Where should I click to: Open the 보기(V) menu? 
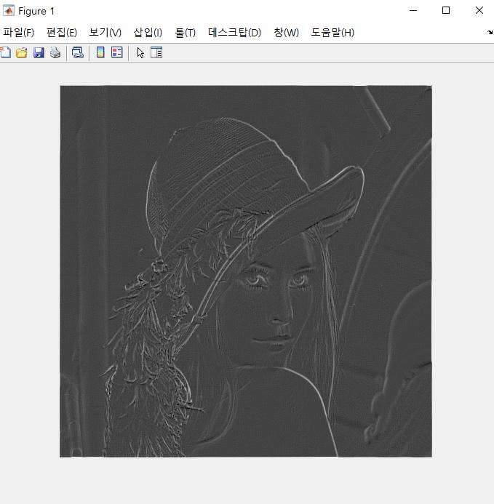(105, 33)
